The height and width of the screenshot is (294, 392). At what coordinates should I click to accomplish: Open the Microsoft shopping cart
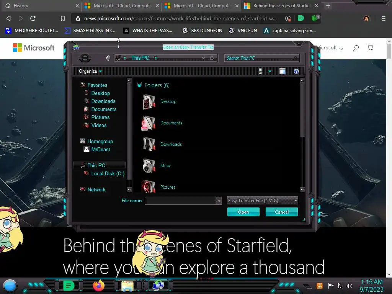coord(370,47)
